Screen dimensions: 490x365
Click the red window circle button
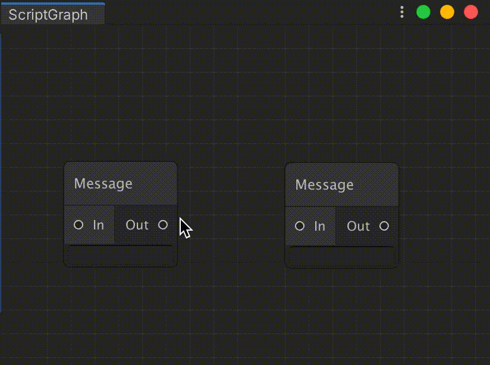471,12
